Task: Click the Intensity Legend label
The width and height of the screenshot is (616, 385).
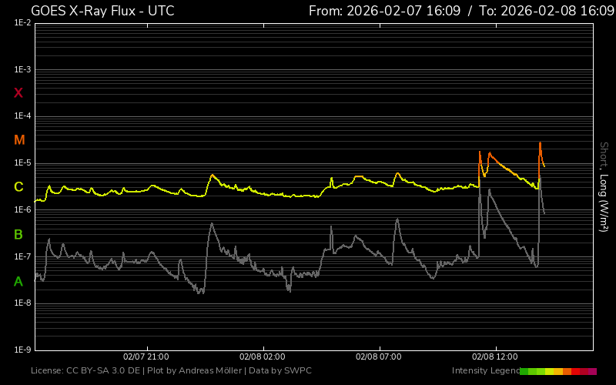Action: pyautogui.click(x=485, y=371)
